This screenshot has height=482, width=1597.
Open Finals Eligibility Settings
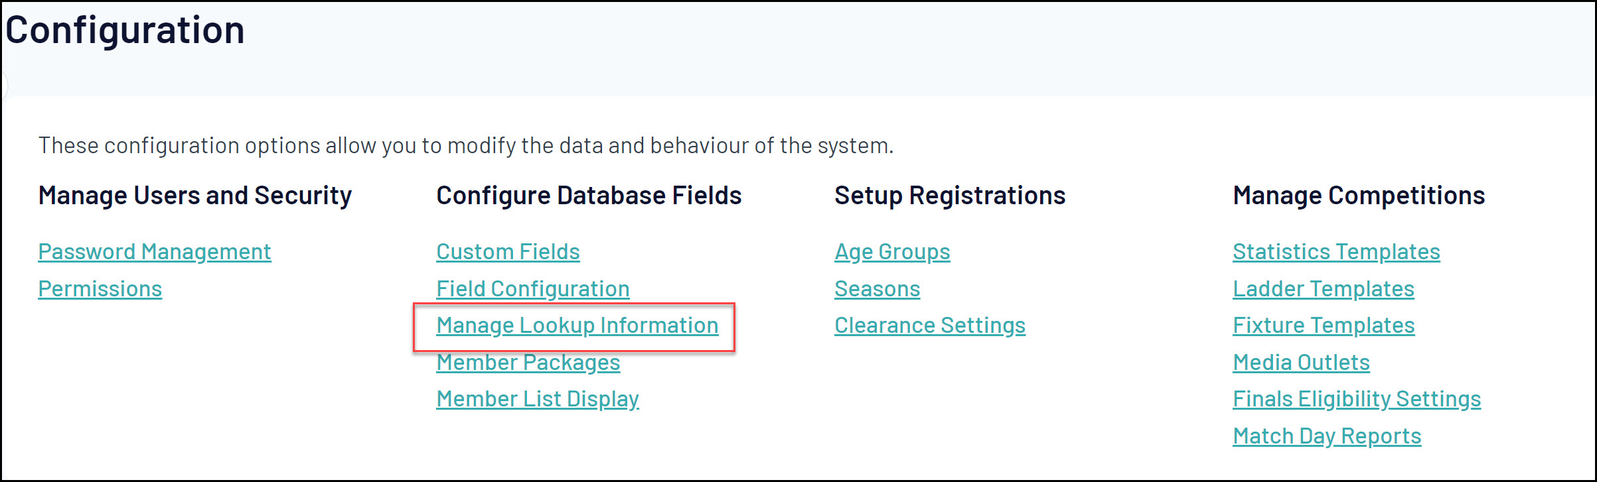(1357, 399)
